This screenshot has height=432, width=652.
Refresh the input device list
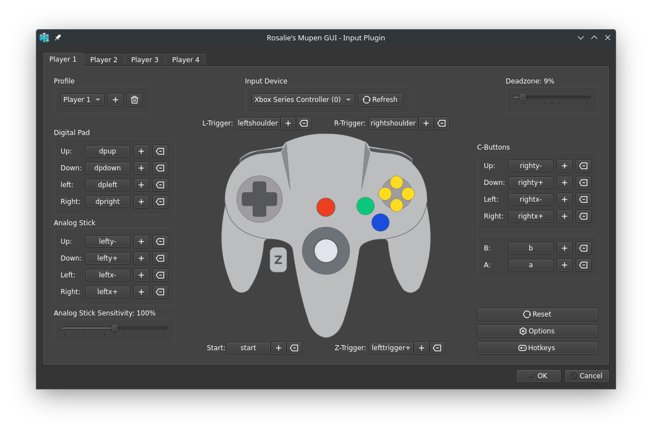pos(381,100)
